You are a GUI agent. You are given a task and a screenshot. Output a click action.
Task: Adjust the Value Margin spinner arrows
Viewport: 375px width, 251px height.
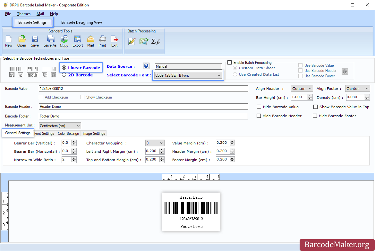click(232, 143)
